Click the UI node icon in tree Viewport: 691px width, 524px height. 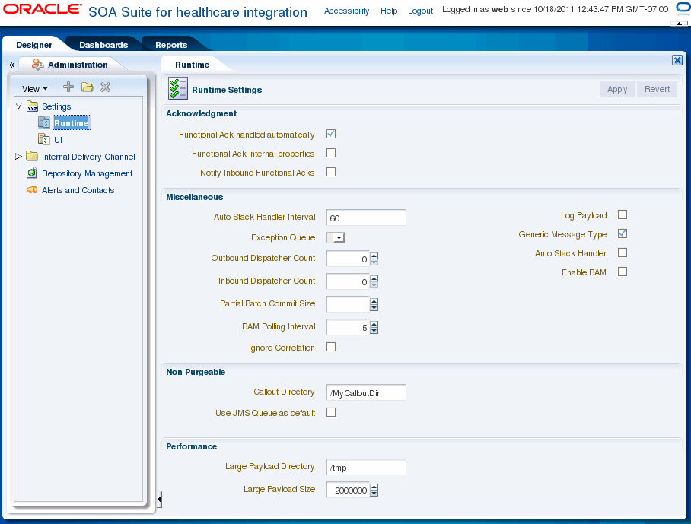click(x=43, y=140)
